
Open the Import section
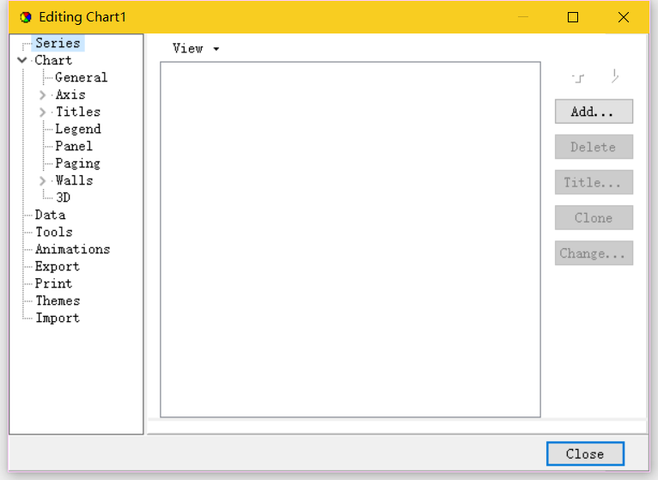pos(58,318)
